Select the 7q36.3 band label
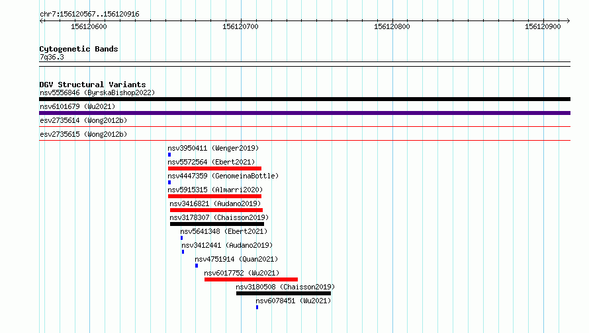This screenshot has height=333, width=589. click(52, 57)
